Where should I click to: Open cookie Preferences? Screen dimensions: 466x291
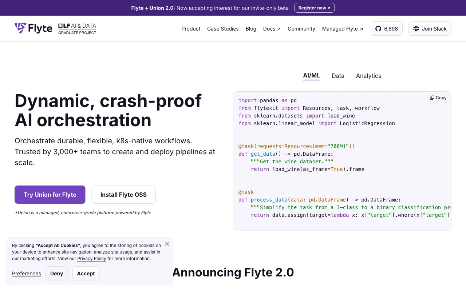pyautogui.click(x=27, y=274)
